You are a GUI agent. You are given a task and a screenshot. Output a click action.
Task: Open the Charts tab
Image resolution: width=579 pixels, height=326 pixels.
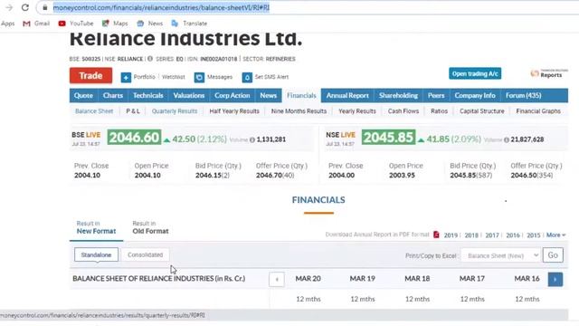(x=112, y=95)
